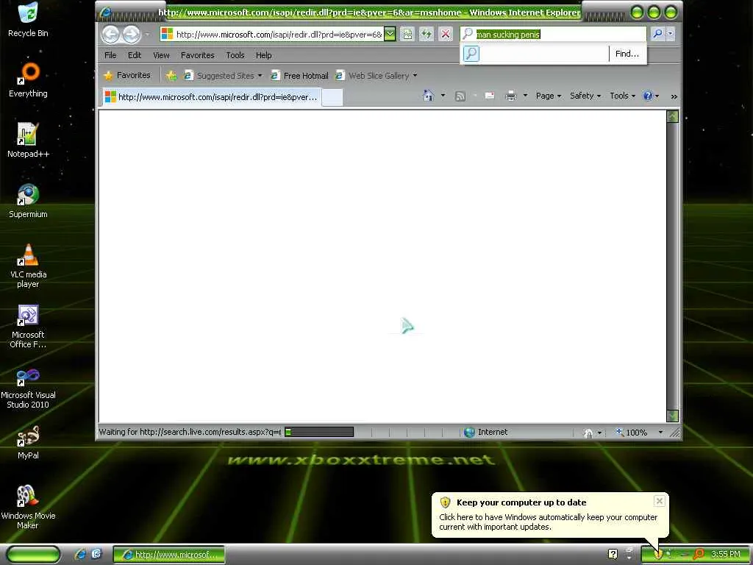The width and height of the screenshot is (753, 565).
Task: Click the search provider magnifier icon in dropdown
Action: (471, 53)
